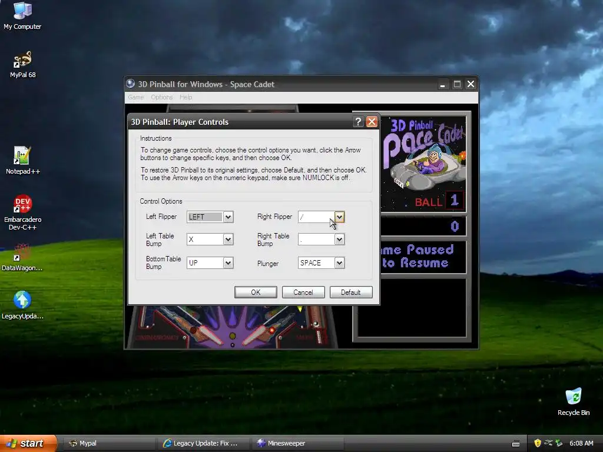Open the Left Flipper dropdown arrow
Screen dimensions: 603x452
228,217
